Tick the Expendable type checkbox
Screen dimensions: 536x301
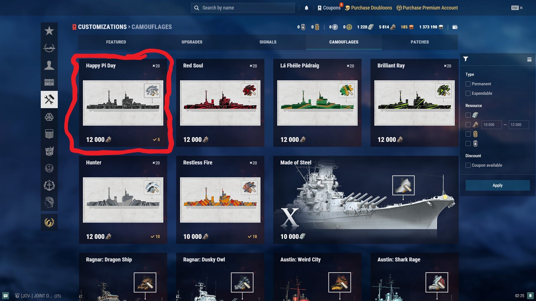coord(468,93)
